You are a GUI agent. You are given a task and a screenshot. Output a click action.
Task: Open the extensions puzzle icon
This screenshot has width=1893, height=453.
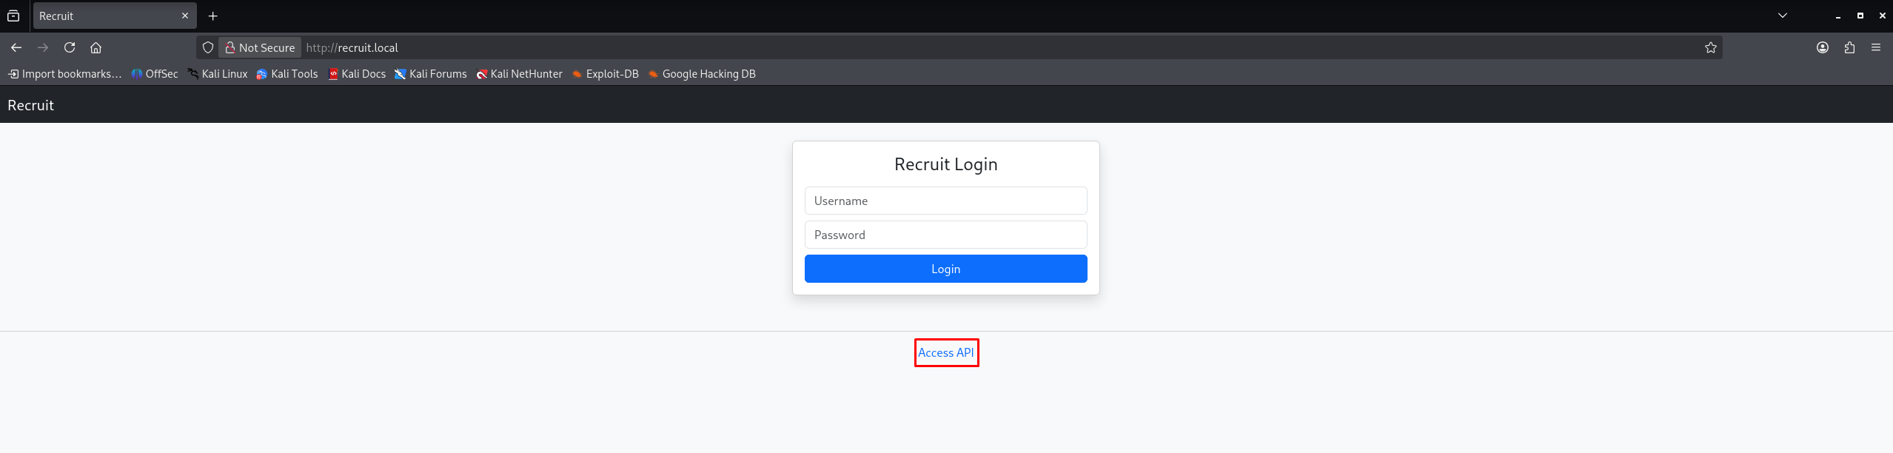[1849, 47]
